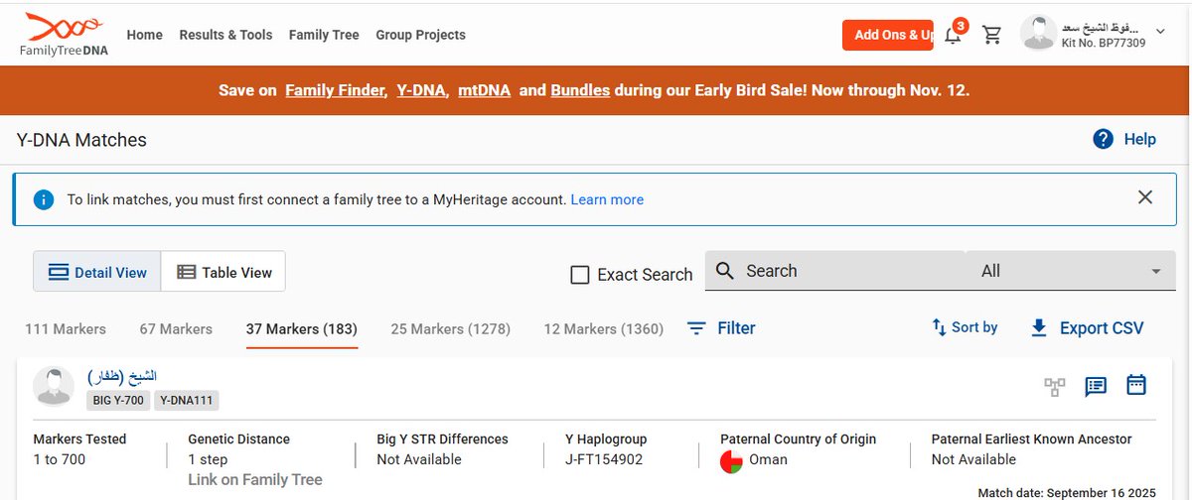The width and height of the screenshot is (1192, 500).
Task: Click the BIG Y-700 badge
Action: (x=119, y=401)
